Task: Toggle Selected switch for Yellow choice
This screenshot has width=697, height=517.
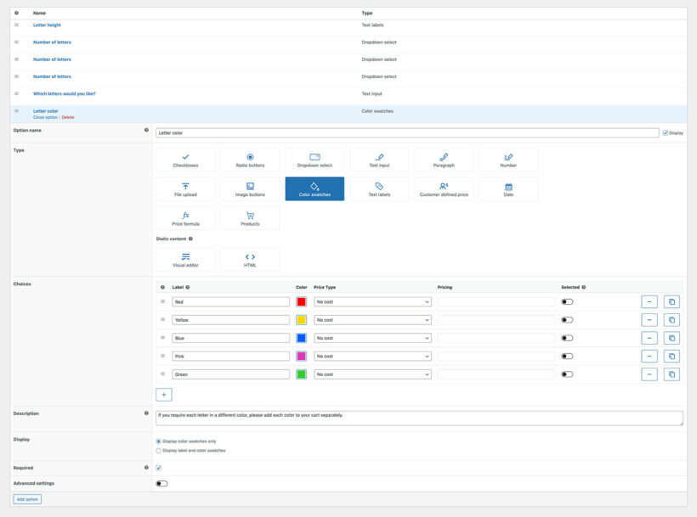Action: pos(567,320)
